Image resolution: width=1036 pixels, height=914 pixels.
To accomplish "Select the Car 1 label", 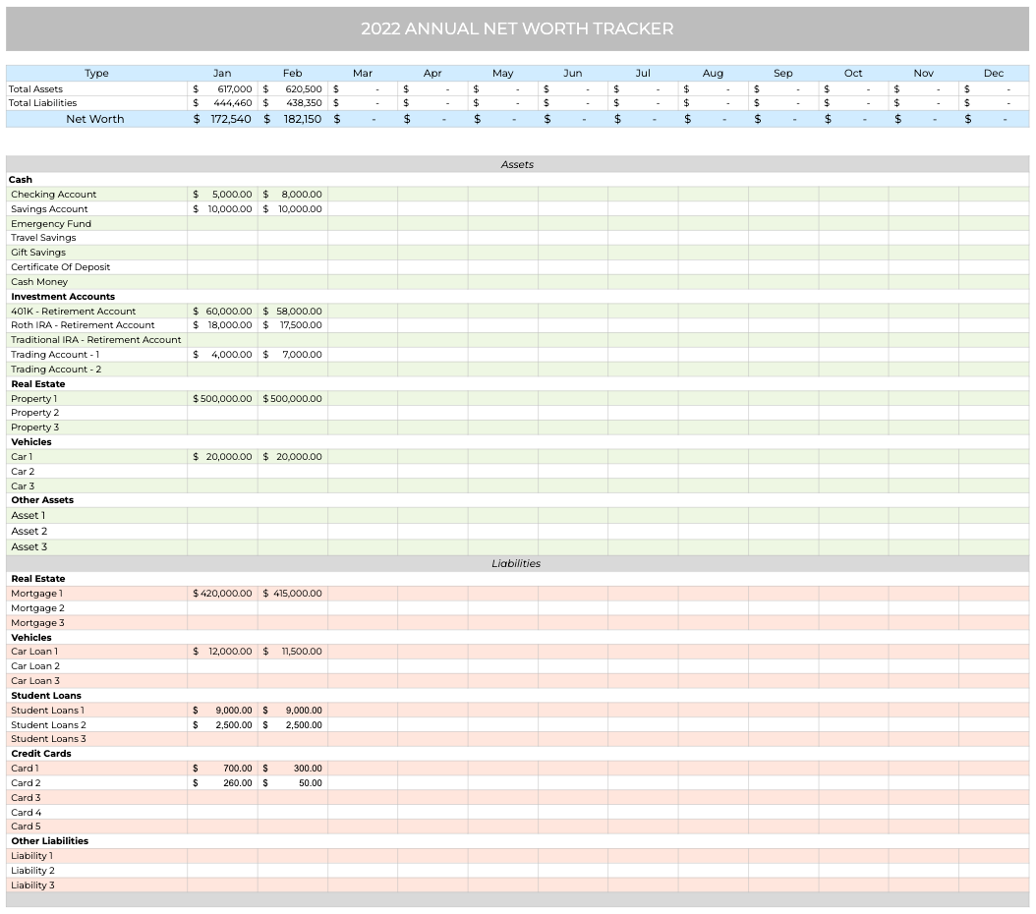I will click(22, 457).
